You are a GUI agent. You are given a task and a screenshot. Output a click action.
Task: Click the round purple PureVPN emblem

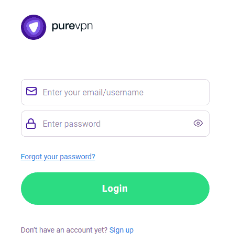[x=34, y=27]
